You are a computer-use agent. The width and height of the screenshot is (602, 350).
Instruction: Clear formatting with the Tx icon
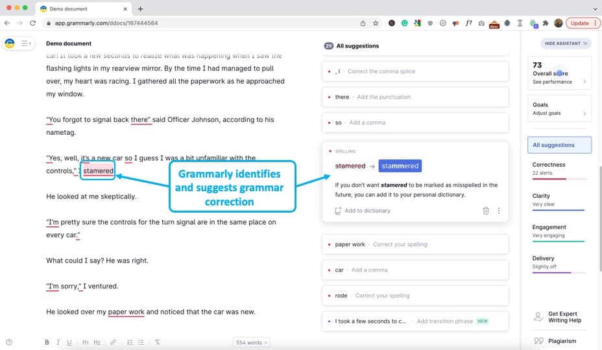(x=158, y=342)
